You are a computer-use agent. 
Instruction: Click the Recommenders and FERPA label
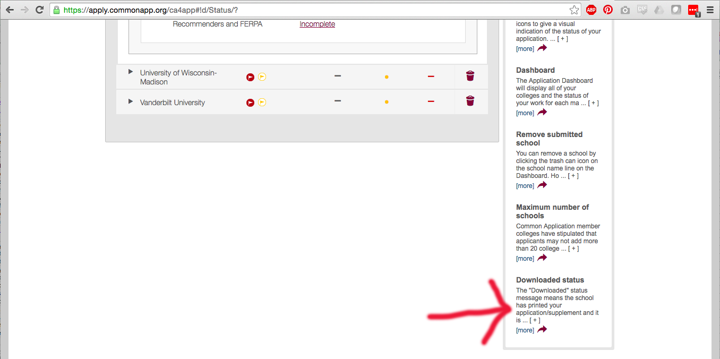click(x=218, y=24)
